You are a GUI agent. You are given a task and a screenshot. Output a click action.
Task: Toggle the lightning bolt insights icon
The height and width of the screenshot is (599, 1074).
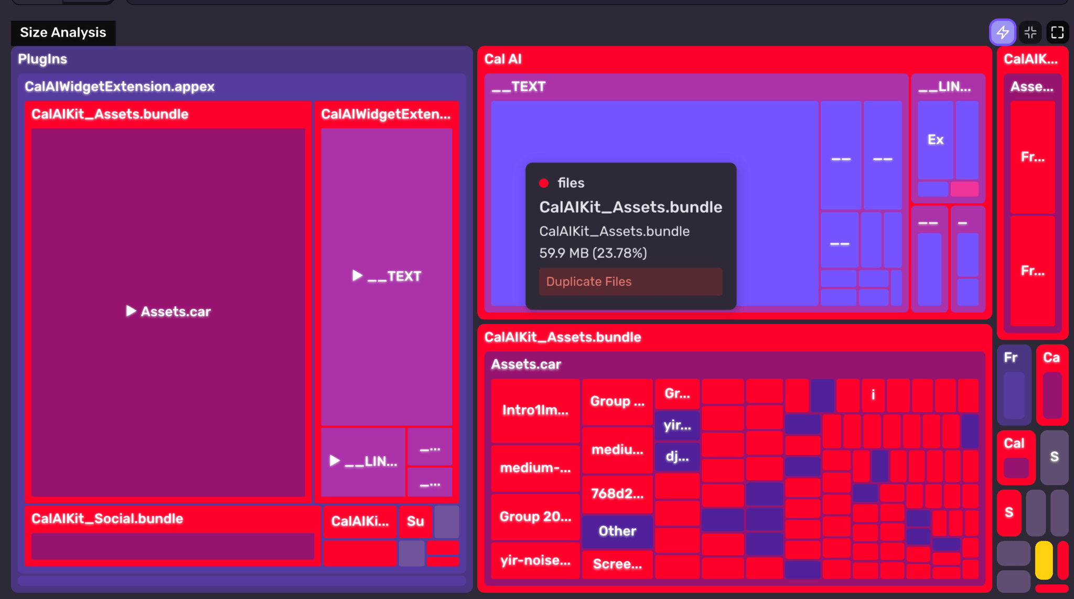click(1003, 32)
